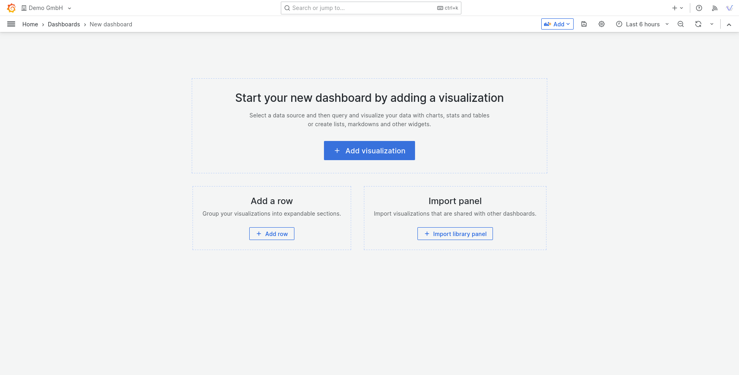739x375 pixels.
Task: Refresh the dashboard with refresh icon
Action: tap(698, 24)
